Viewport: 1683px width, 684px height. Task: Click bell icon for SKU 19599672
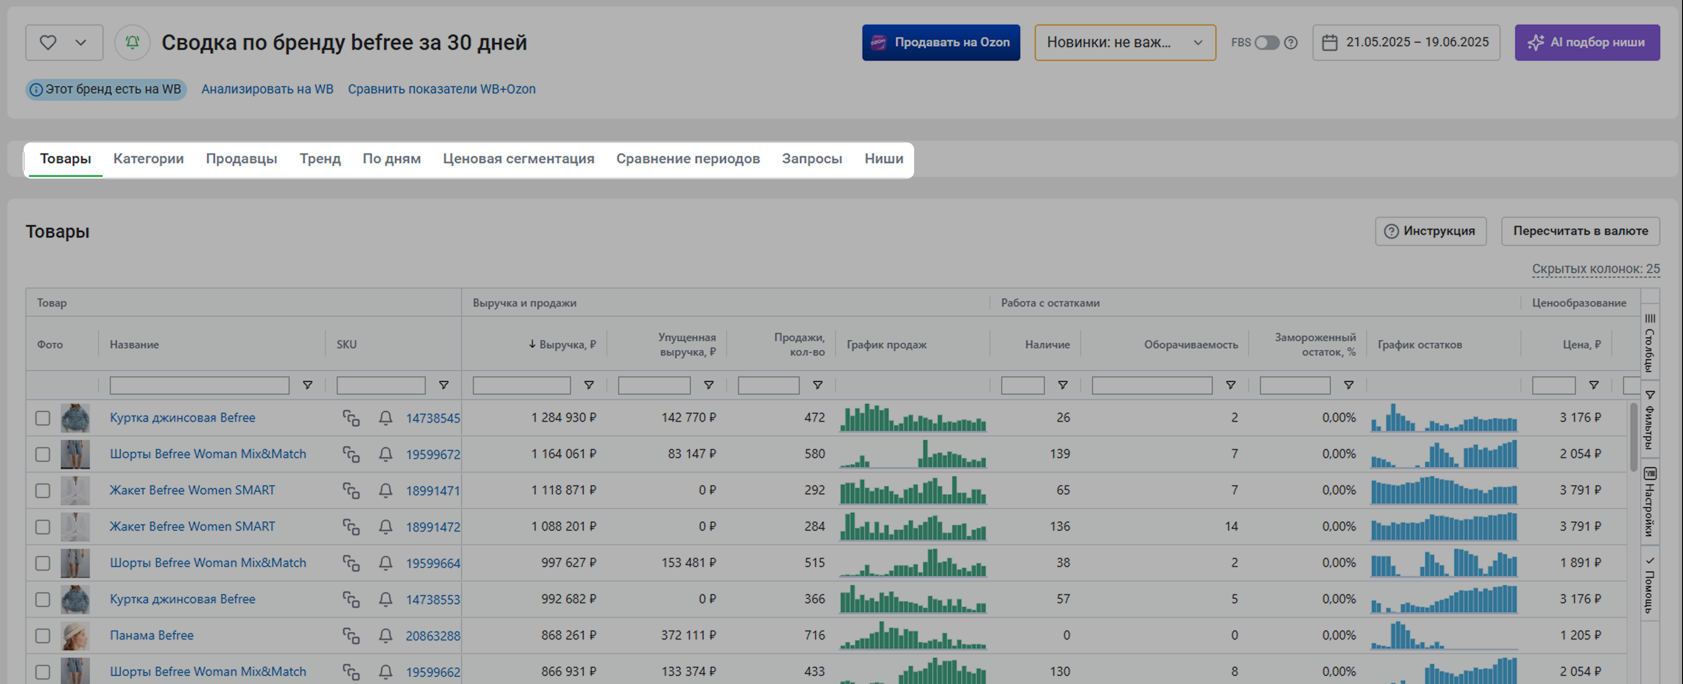pos(385,454)
